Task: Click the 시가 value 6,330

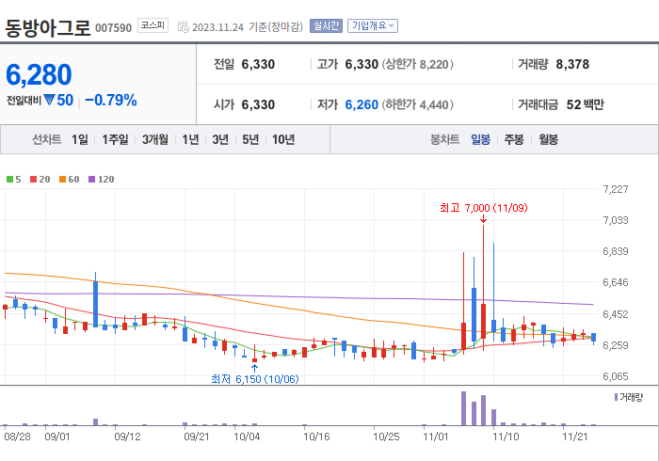Action: (x=258, y=104)
